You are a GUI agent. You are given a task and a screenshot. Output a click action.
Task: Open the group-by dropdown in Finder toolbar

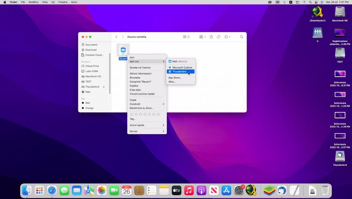[x=202, y=37]
